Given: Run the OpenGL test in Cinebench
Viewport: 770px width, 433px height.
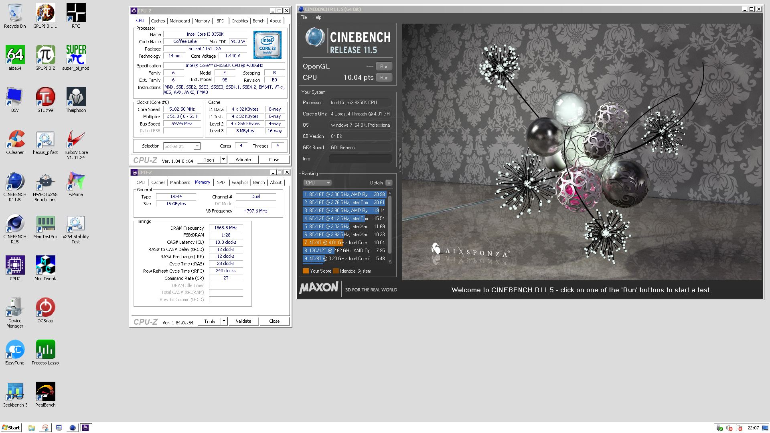Looking at the screenshot, I should [384, 67].
